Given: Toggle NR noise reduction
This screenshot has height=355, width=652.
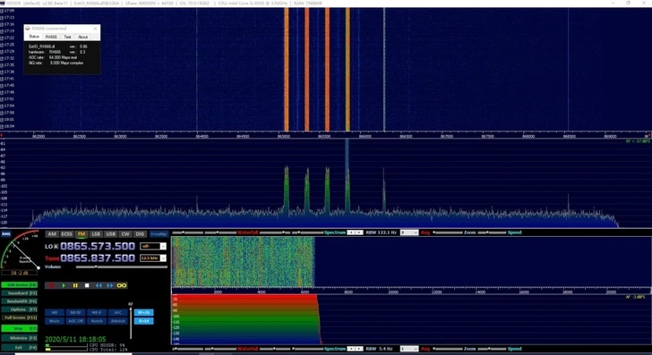Looking at the screenshot, I should (x=55, y=312).
